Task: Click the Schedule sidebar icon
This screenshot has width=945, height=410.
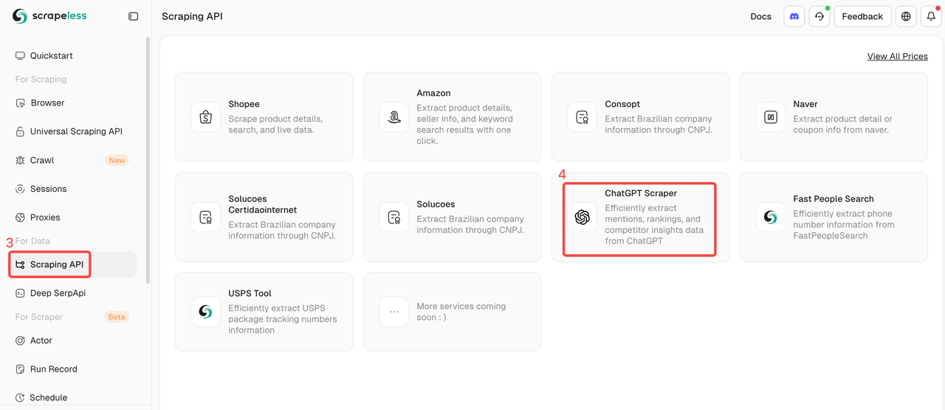Action: tap(21, 398)
